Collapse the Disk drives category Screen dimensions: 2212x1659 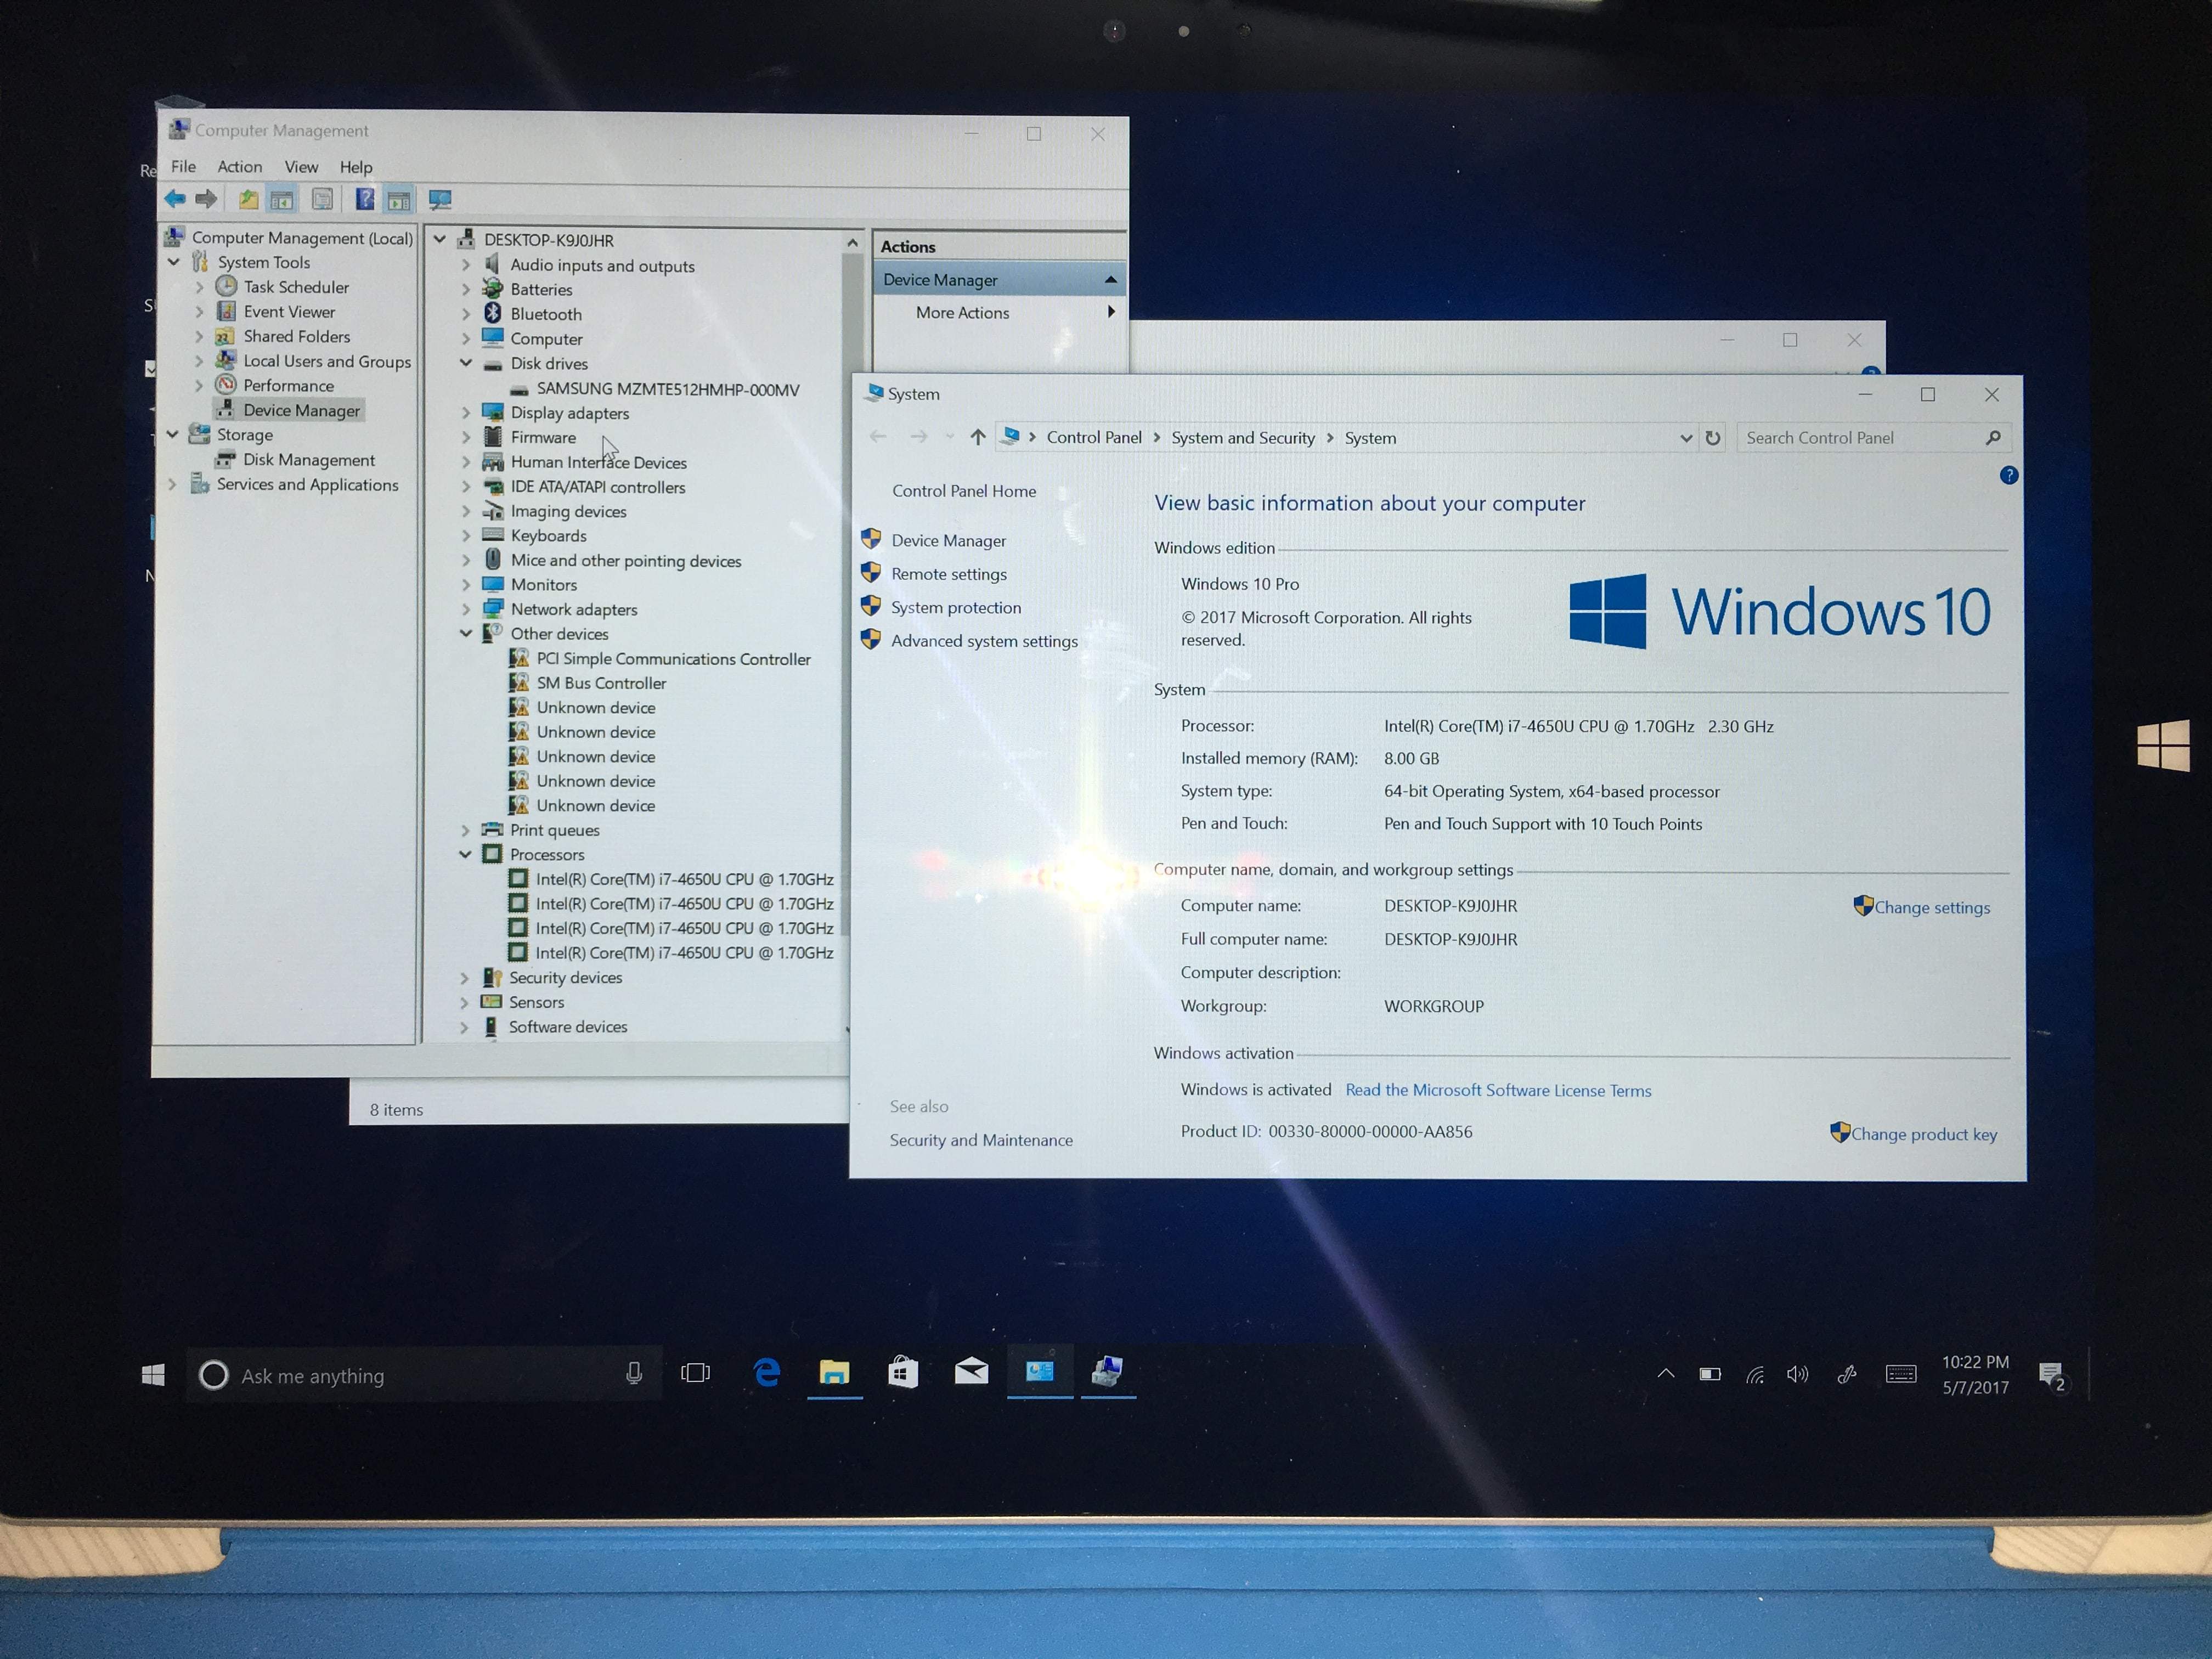pyautogui.click(x=466, y=363)
